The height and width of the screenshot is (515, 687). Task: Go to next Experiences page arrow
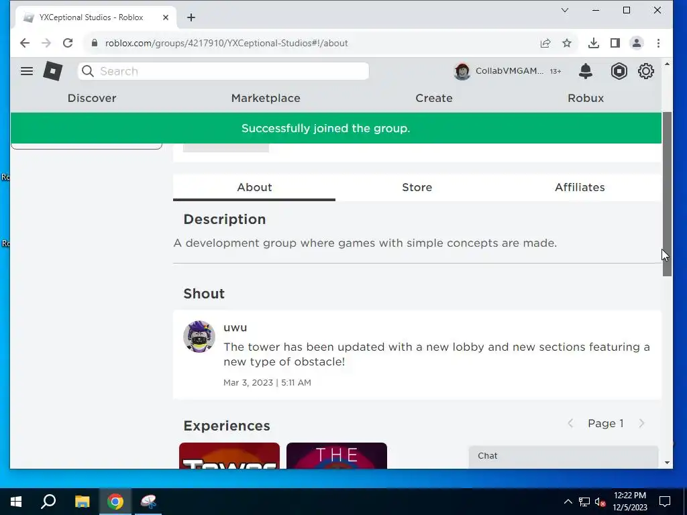(x=642, y=424)
